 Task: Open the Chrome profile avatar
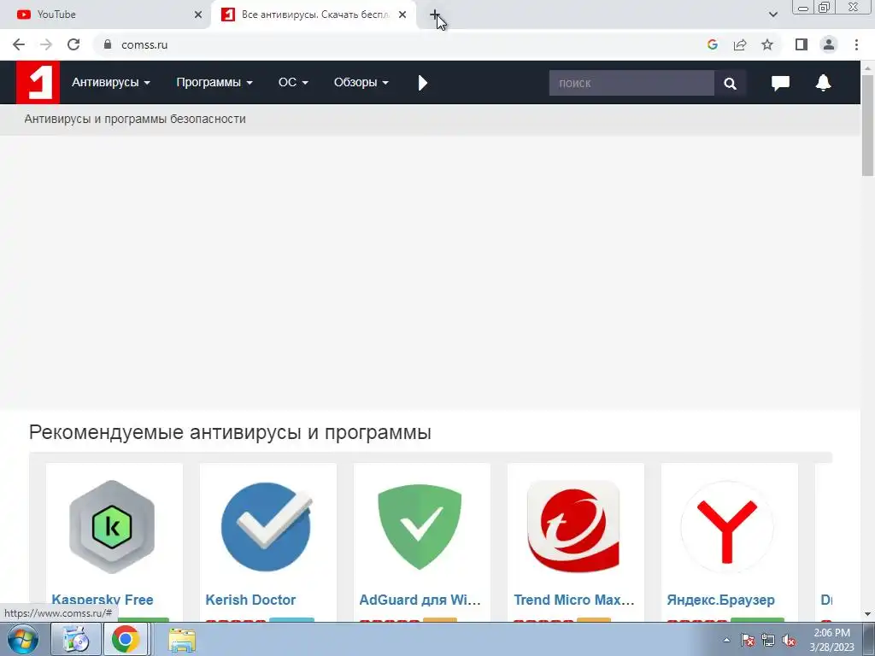[x=829, y=44]
